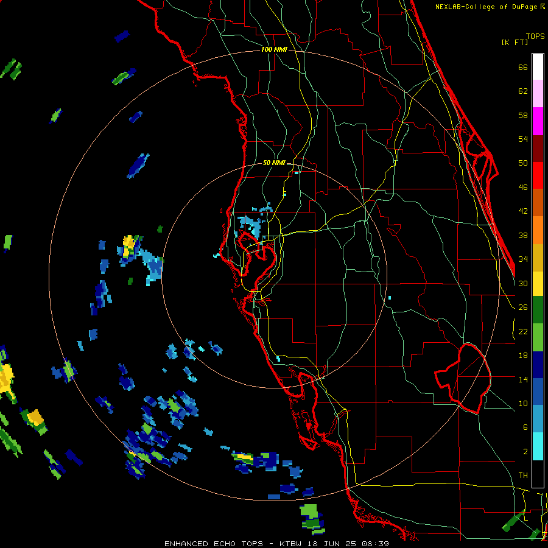Click the 62 legend value
Viewport: 548px width, 548px height.
523,91
